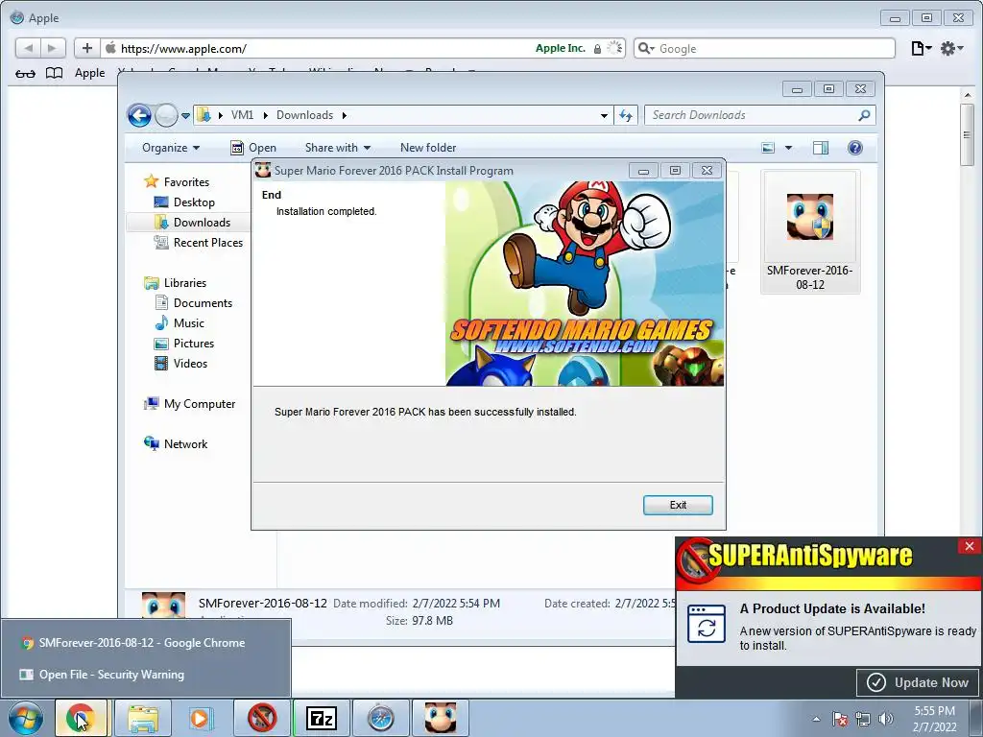The width and height of the screenshot is (983, 737).
Task: Open the Organize menu
Action: point(171,148)
